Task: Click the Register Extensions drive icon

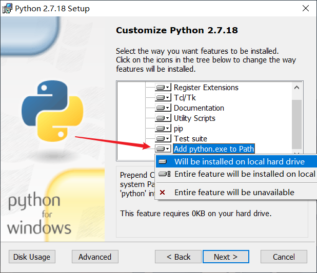Action: 163,88
